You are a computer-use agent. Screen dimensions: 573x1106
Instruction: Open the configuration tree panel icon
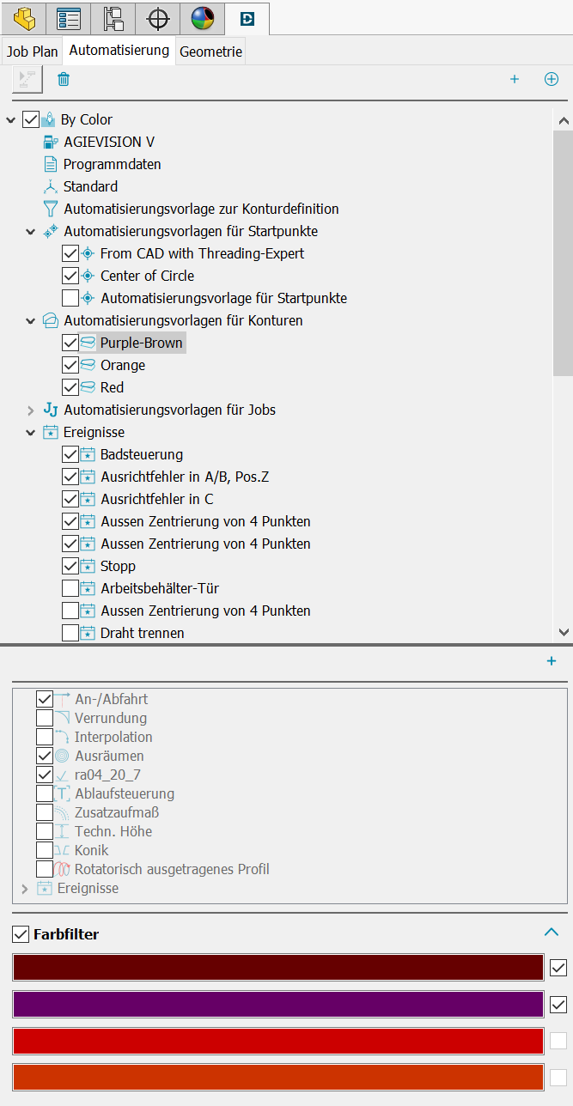(113, 17)
